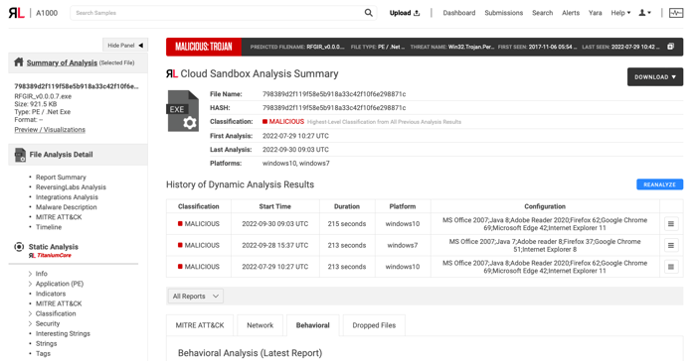Click the system activity monitor icon

(x=676, y=13)
